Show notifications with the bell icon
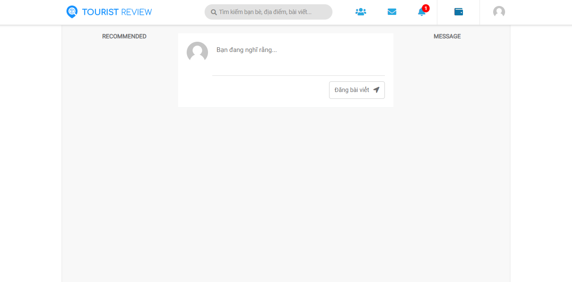 422,12
